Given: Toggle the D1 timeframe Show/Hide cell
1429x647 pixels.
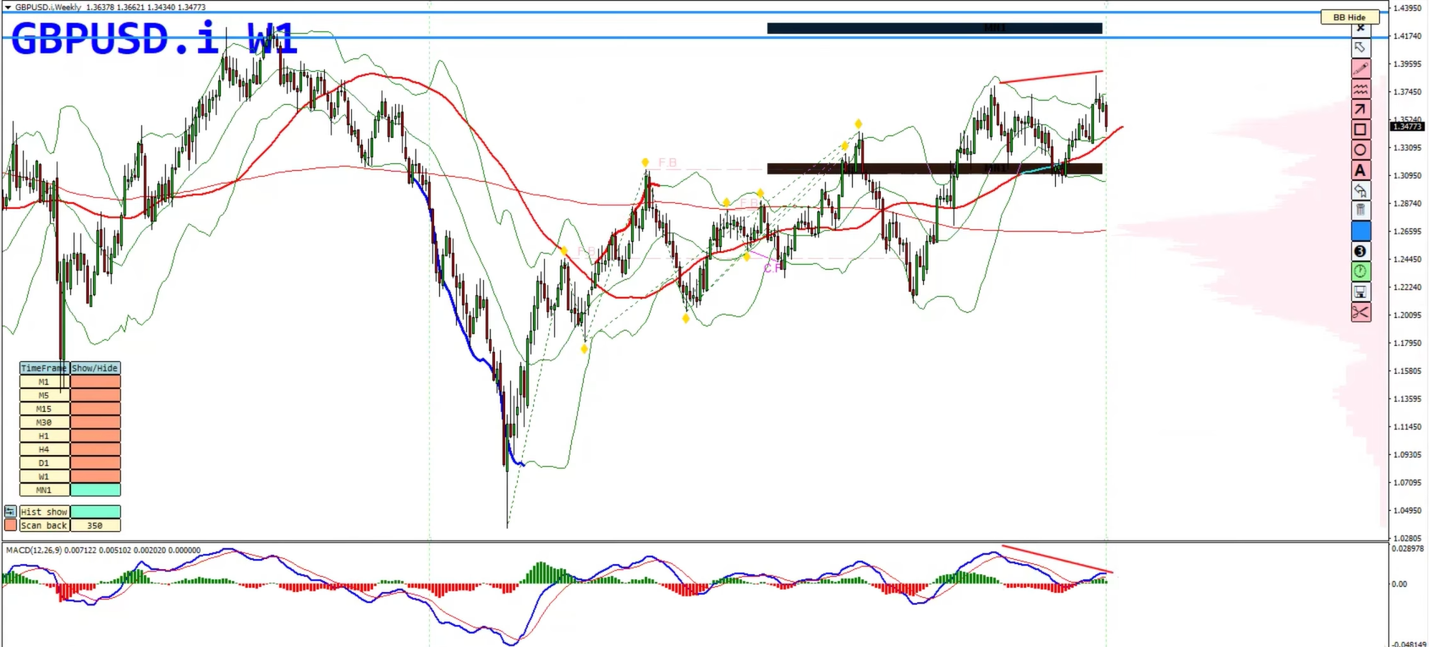Looking at the screenshot, I should tap(95, 463).
